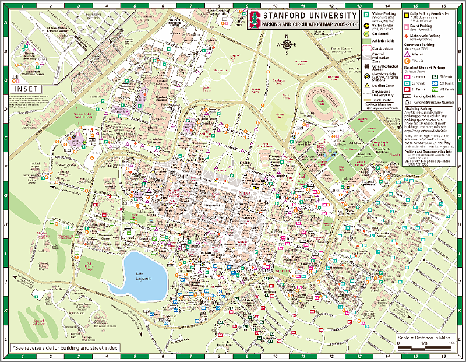
Task: Click the 'Main Quad' label
Action: (x=213, y=206)
